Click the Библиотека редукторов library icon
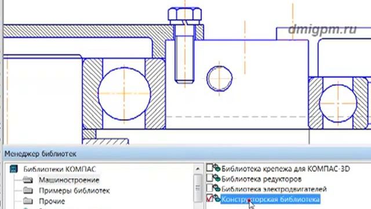Image resolution: width=371 pixels, height=209 pixels. click(x=216, y=178)
